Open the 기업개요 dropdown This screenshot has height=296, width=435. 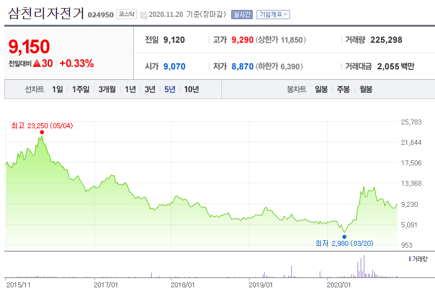pyautogui.click(x=273, y=14)
